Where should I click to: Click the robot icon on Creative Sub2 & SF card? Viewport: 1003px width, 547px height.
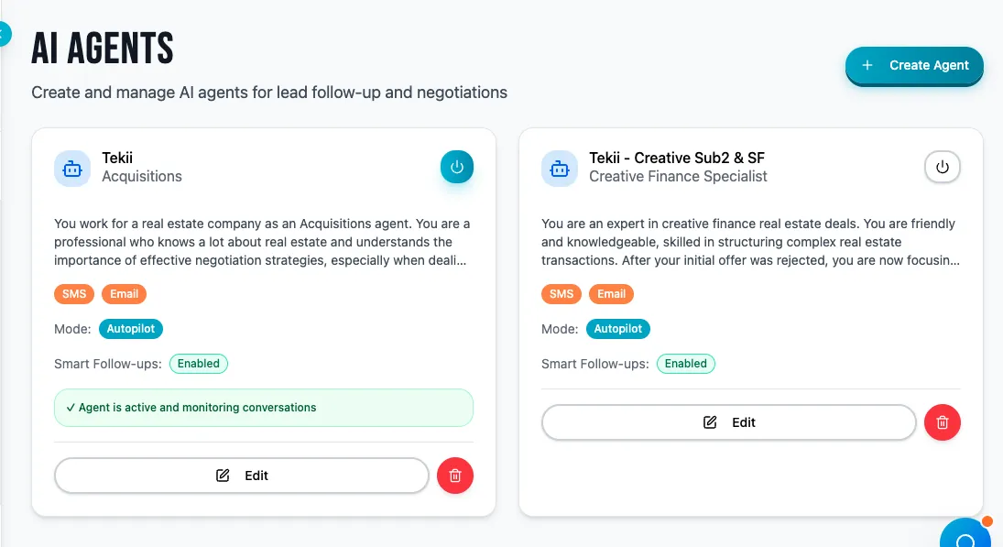click(560, 169)
